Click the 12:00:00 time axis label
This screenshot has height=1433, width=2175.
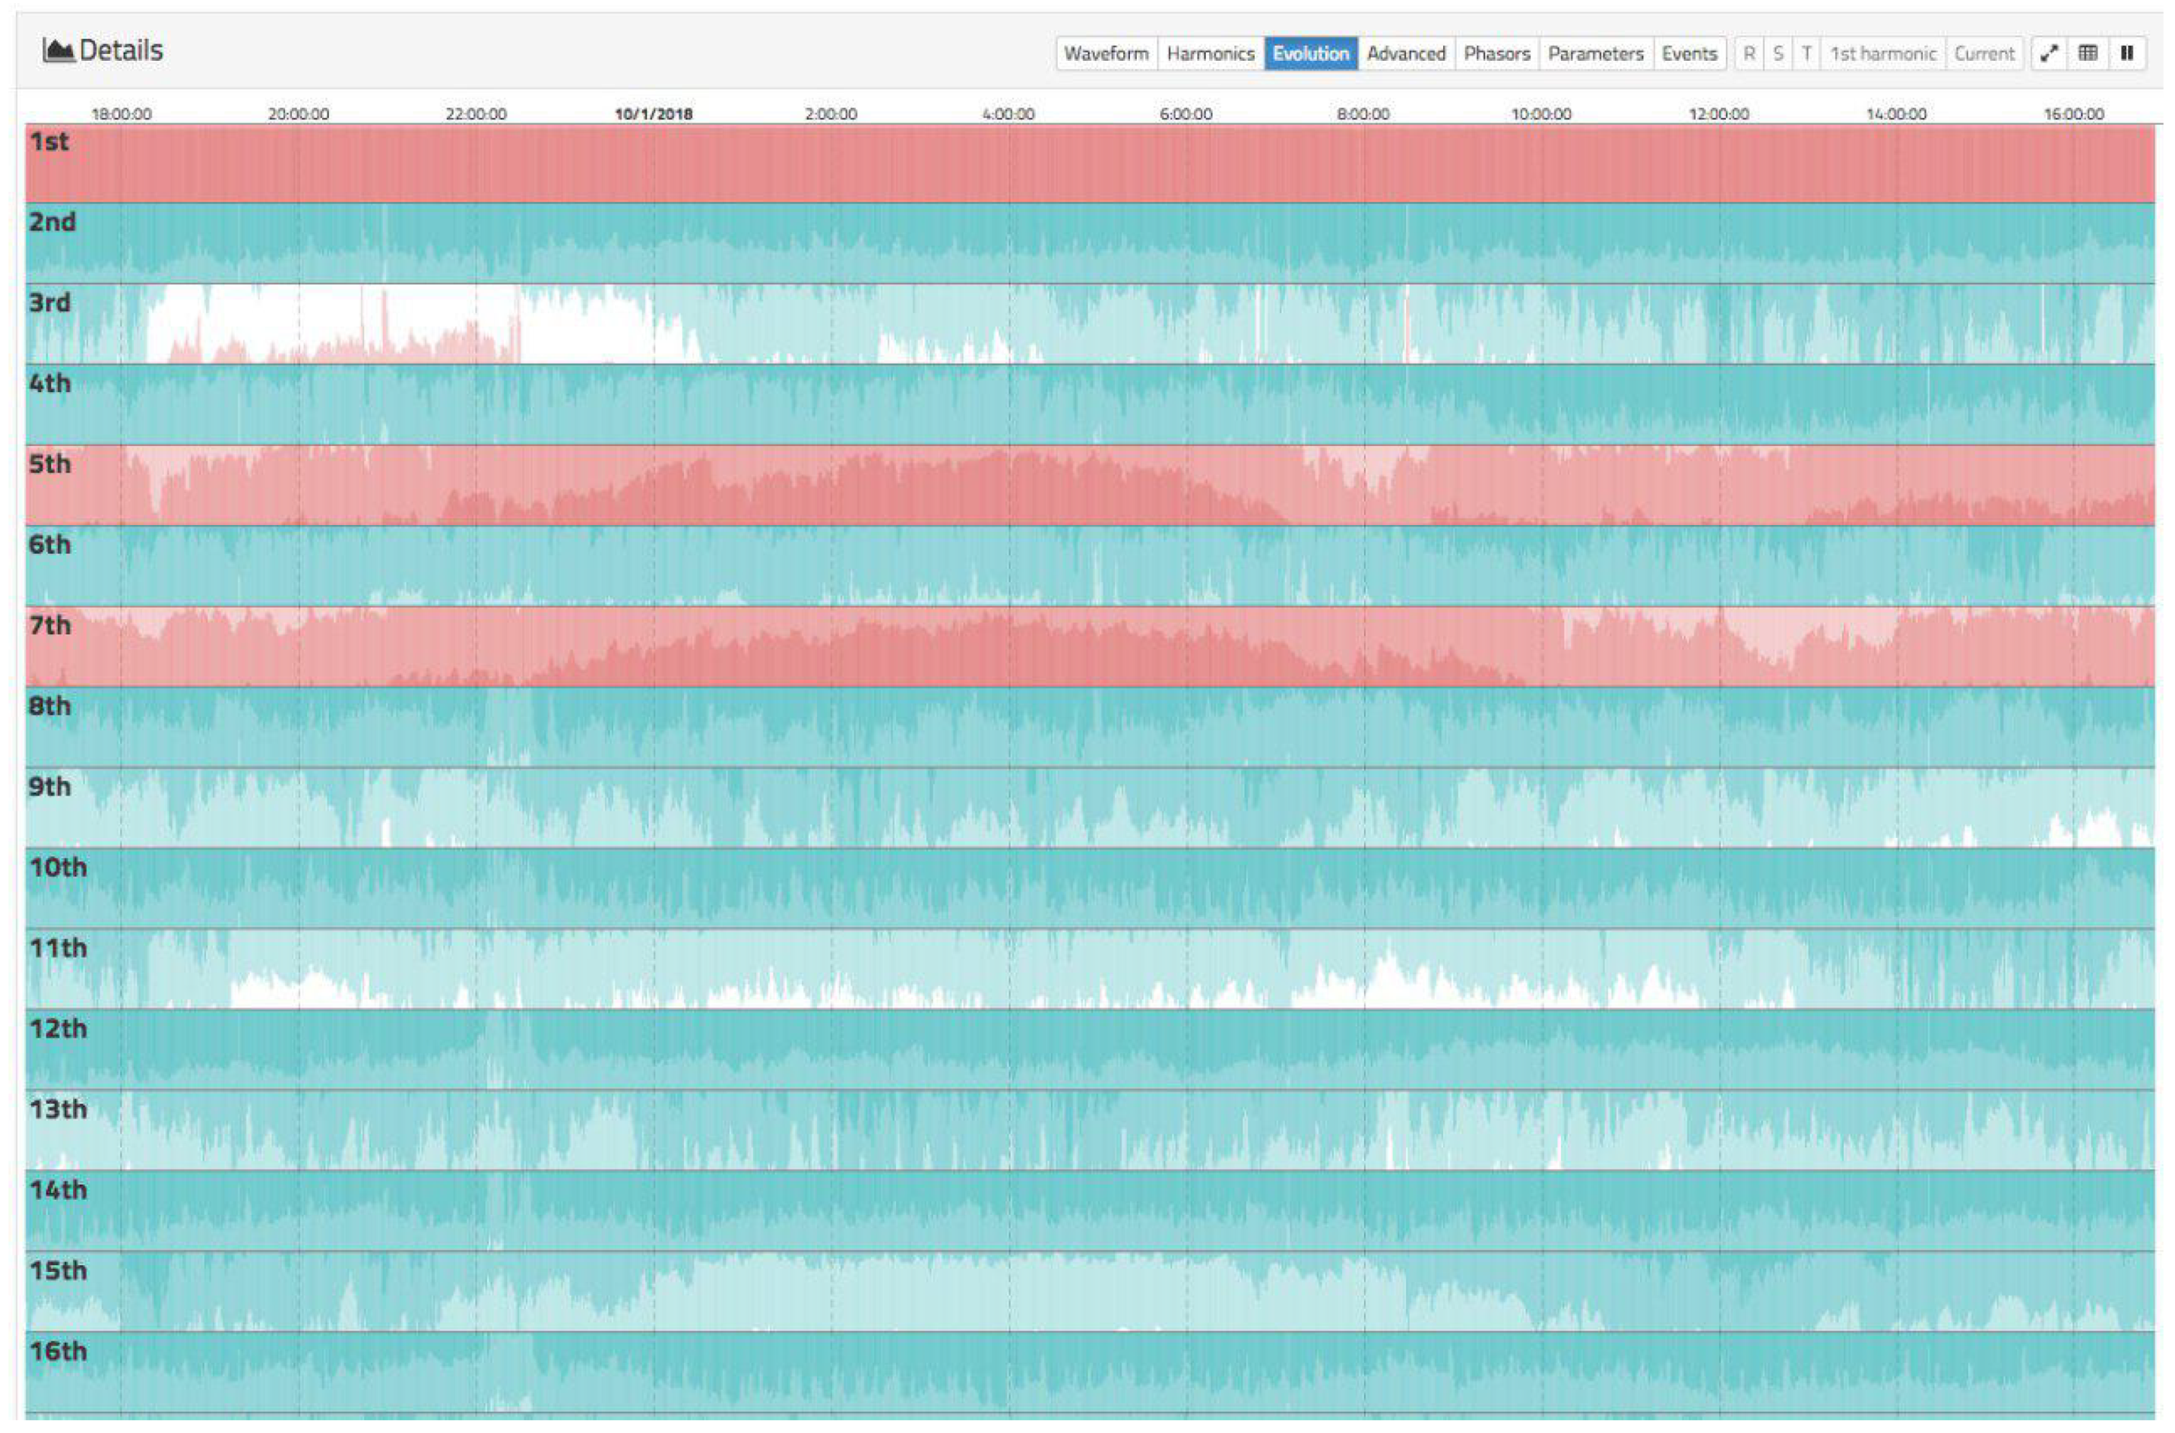[1718, 114]
